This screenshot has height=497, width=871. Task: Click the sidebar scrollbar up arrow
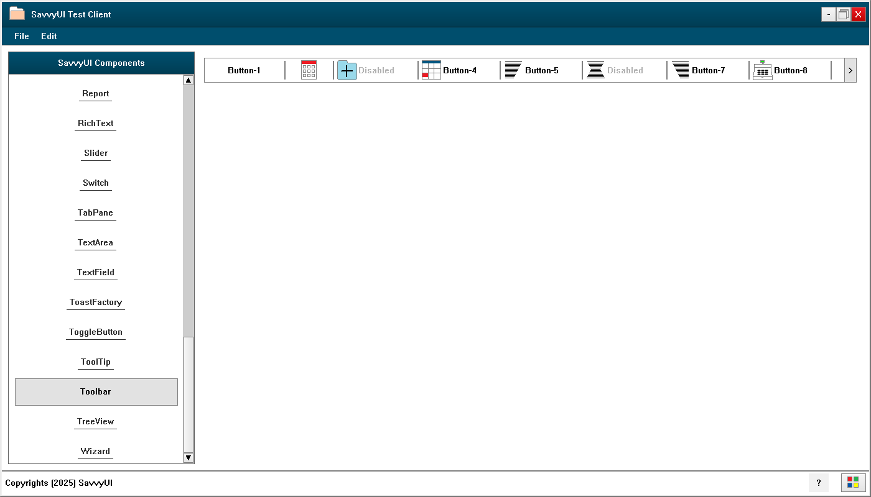coord(189,80)
